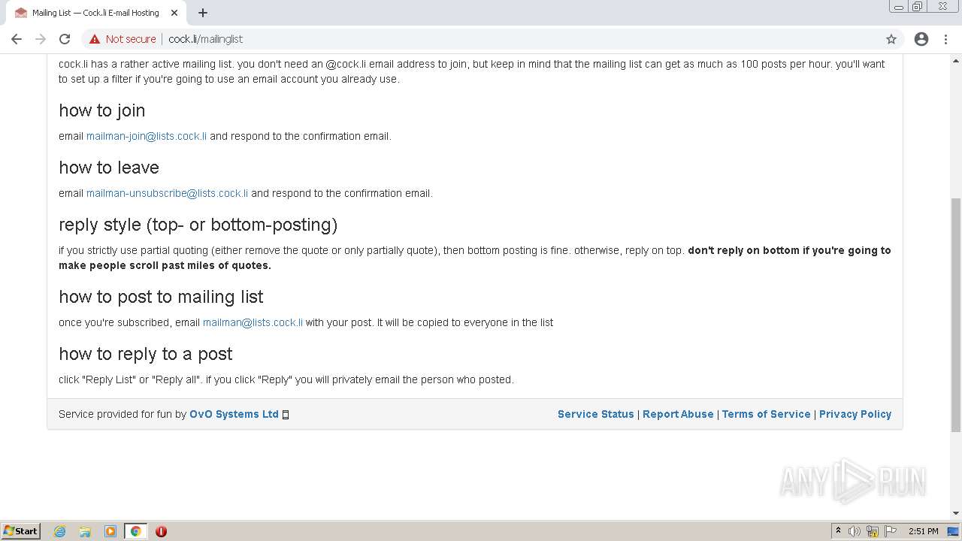Open Windows Explorer folder icon in taskbar
The image size is (962, 541).
[85, 531]
